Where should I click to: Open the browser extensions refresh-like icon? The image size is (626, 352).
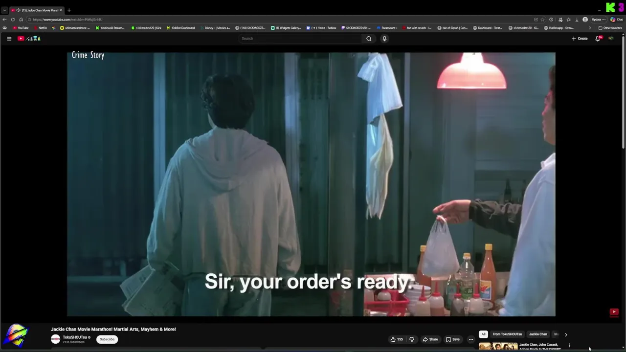point(551,20)
